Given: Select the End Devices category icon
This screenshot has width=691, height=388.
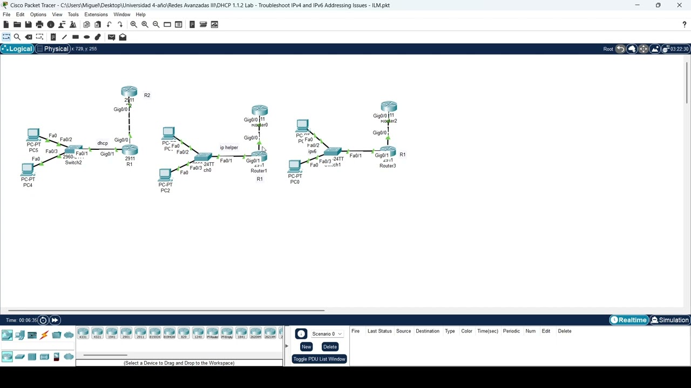Looking at the screenshot, I should (19, 335).
